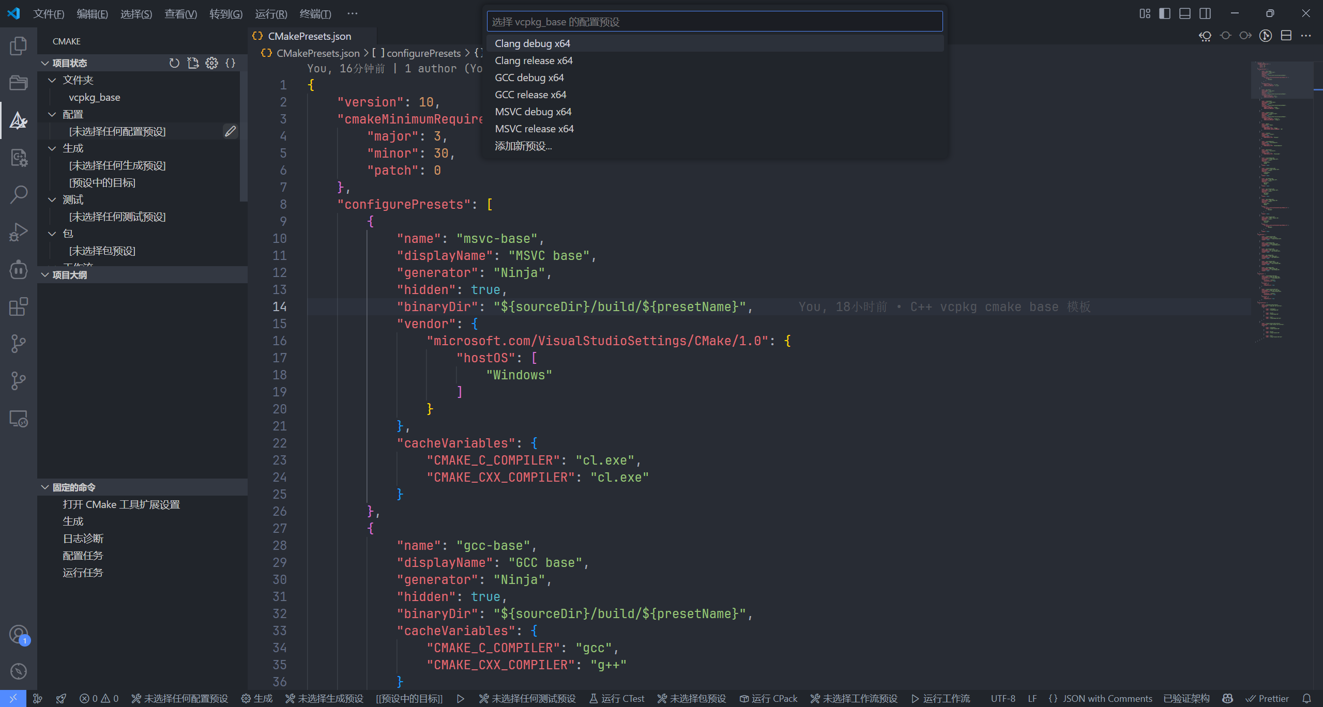Click the split editor icon in editor toolbar

click(1286, 36)
